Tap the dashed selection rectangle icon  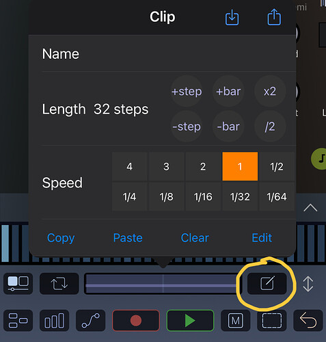272,320
